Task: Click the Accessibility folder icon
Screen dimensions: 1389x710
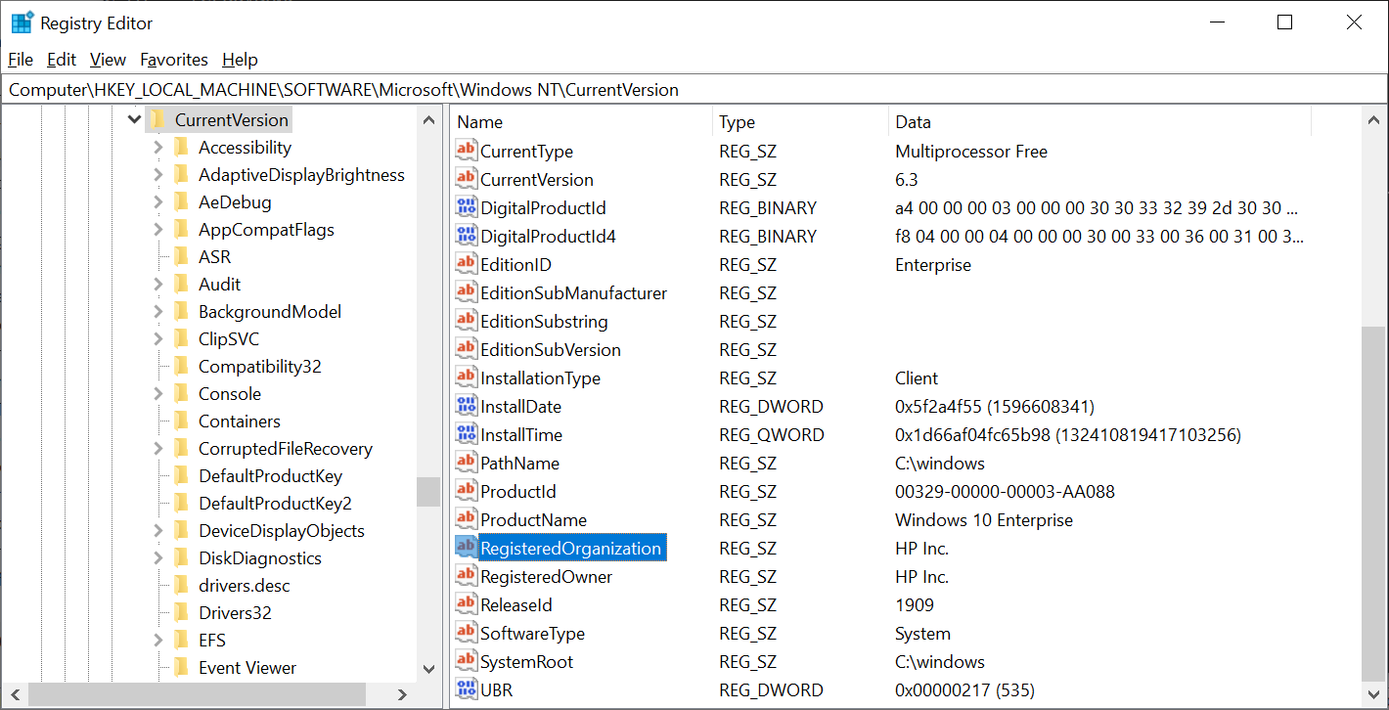Action: (181, 147)
